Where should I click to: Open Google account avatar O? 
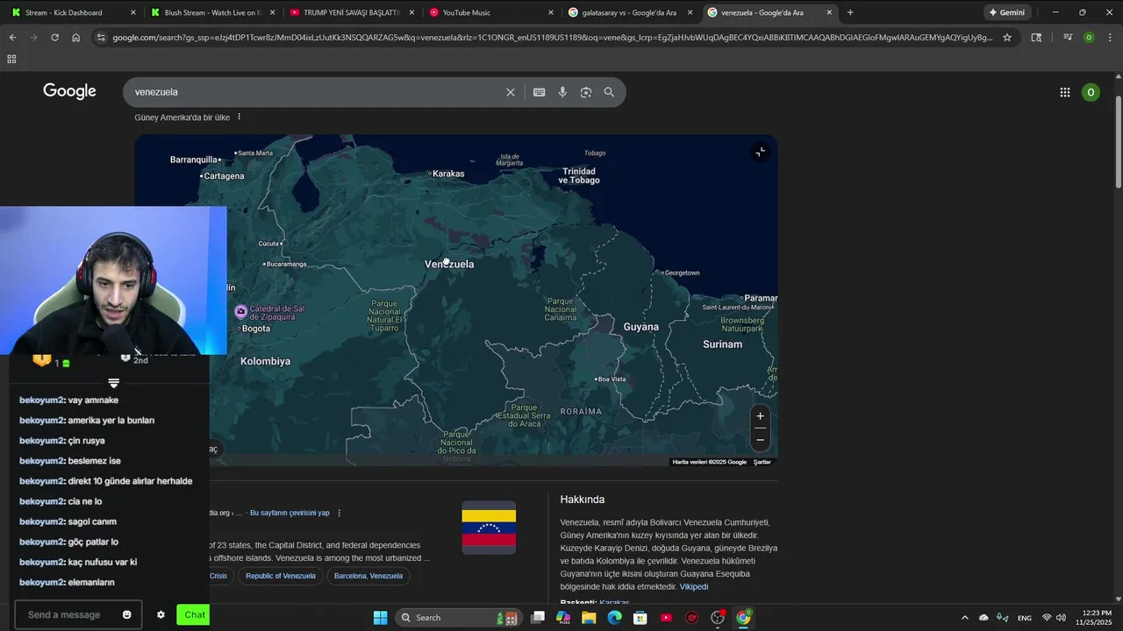pyautogui.click(x=1091, y=92)
